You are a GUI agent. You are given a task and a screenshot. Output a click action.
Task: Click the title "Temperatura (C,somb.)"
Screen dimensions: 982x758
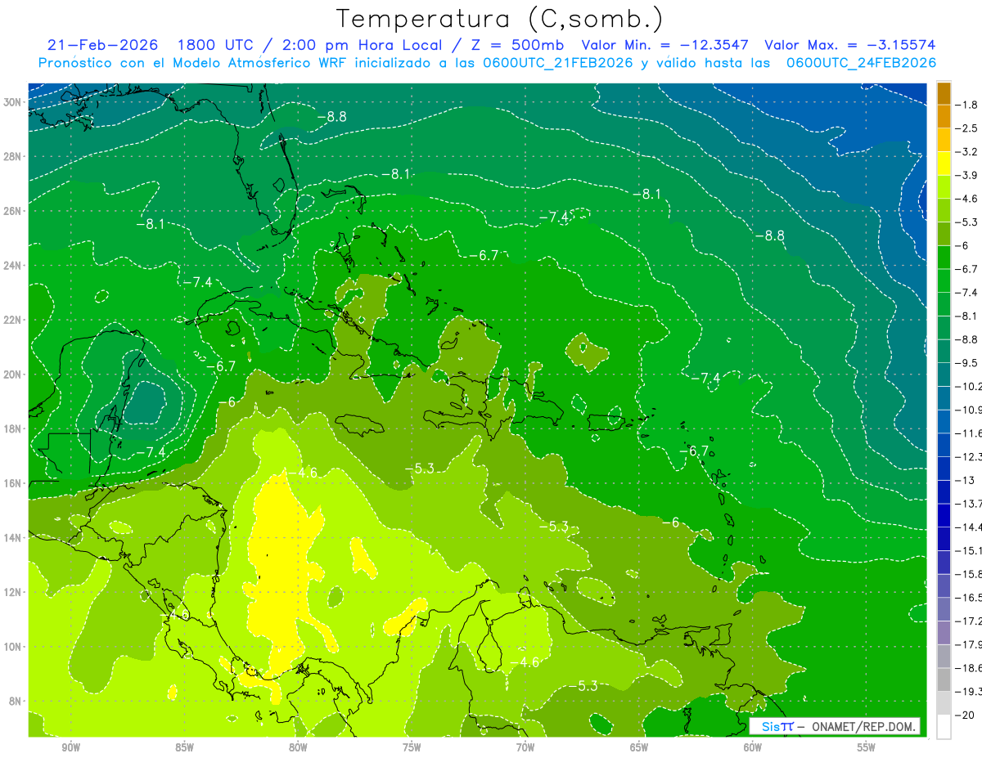pos(499,19)
